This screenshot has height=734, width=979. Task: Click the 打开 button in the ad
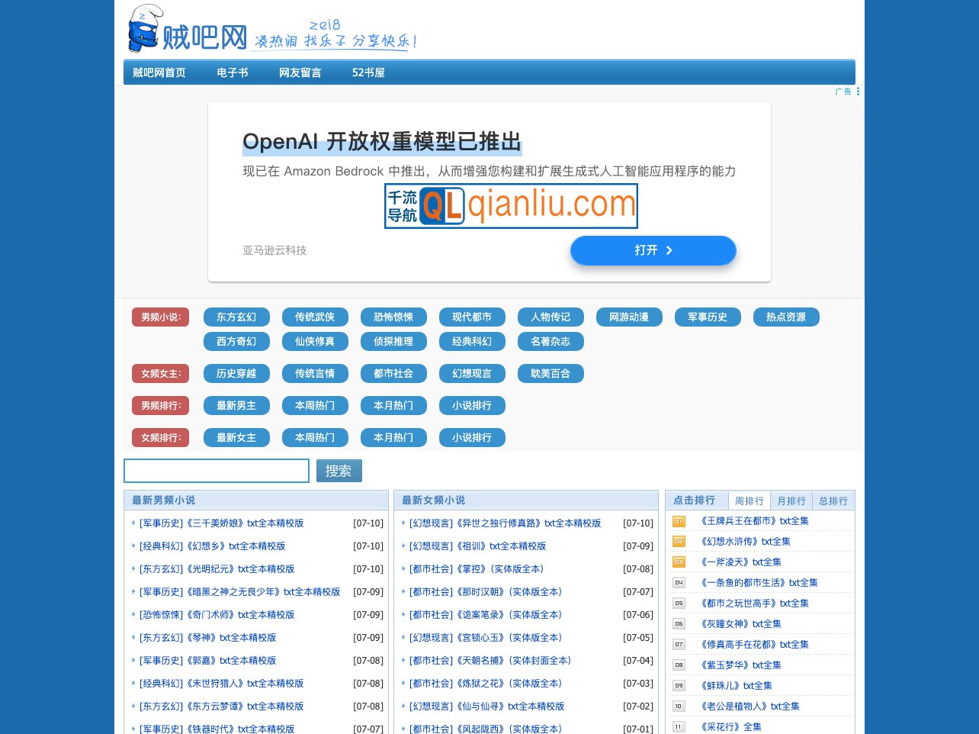(653, 250)
